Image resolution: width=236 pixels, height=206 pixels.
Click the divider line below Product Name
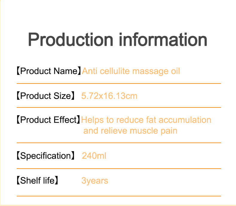pos(119,84)
